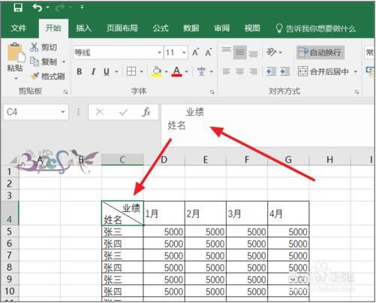This screenshot has width=376, height=303.
Task: Select the Format Painter brush
Action: point(35,76)
